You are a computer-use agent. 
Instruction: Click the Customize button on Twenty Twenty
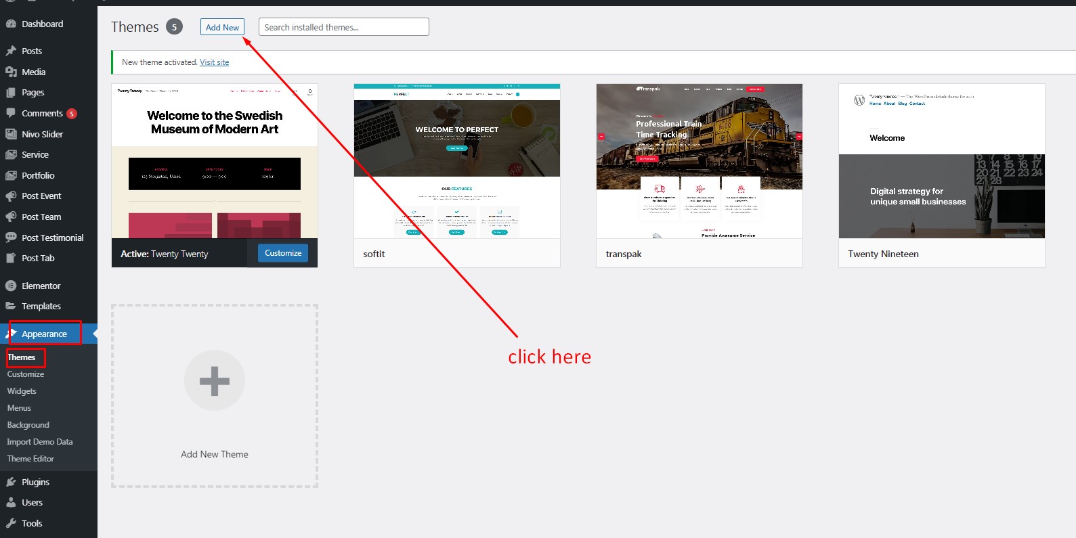pyautogui.click(x=283, y=253)
